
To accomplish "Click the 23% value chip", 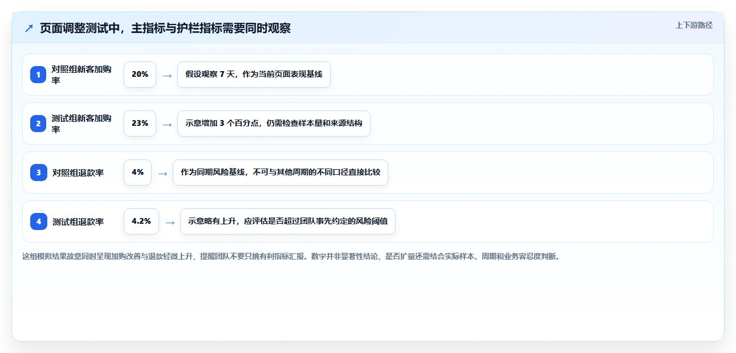I will [140, 124].
